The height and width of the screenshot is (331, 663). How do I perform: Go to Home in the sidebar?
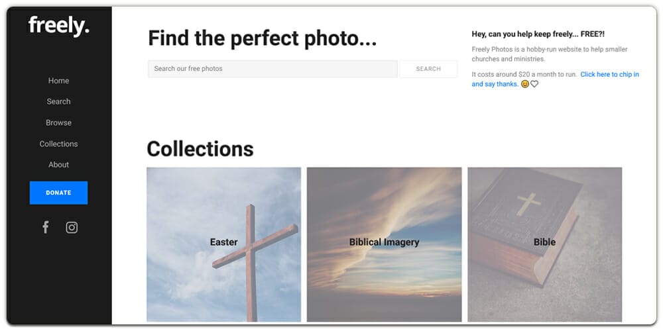(58, 81)
